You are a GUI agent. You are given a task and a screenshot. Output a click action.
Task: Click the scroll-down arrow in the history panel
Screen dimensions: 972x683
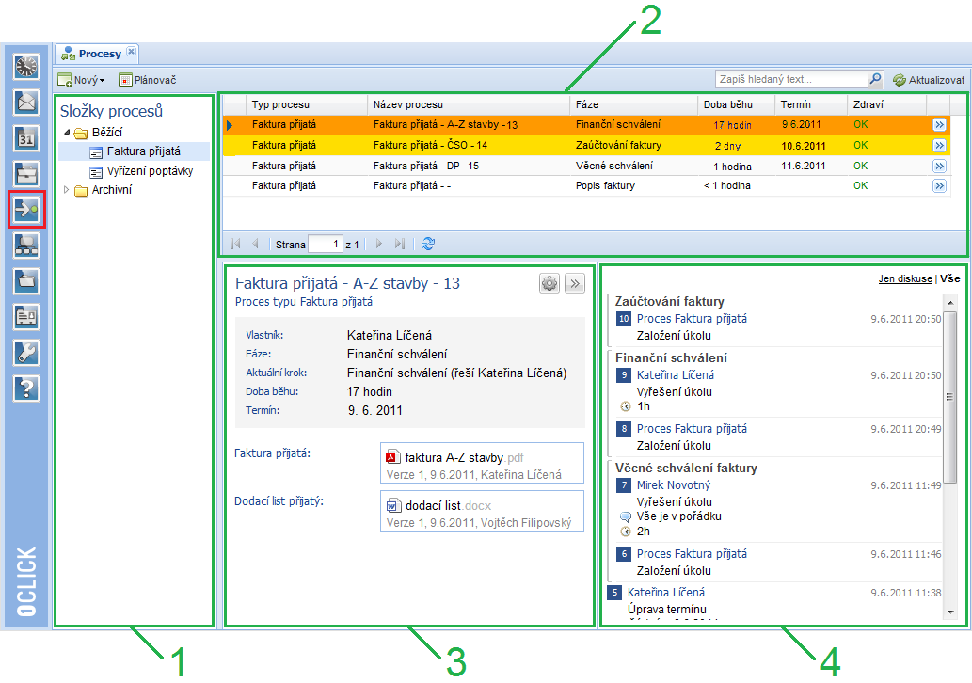[x=949, y=612]
